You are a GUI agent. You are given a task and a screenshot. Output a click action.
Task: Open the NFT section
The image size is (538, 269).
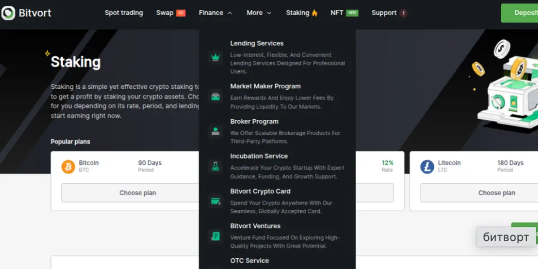[x=337, y=13]
